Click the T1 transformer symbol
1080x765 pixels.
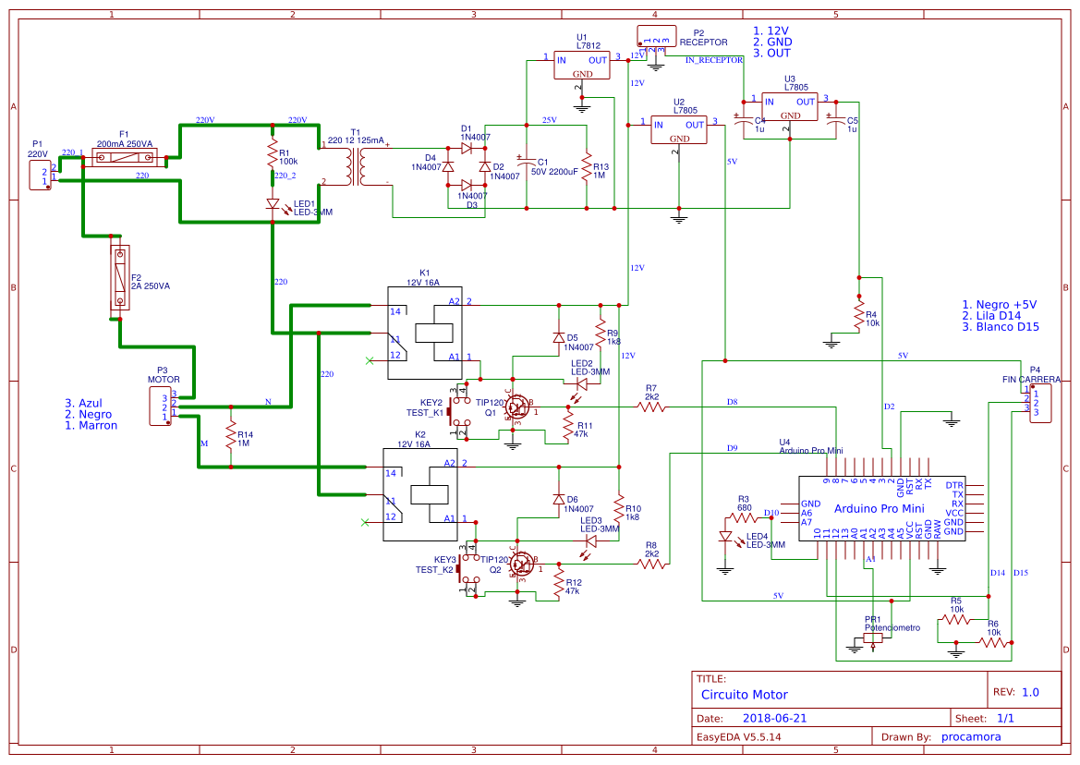click(356, 166)
